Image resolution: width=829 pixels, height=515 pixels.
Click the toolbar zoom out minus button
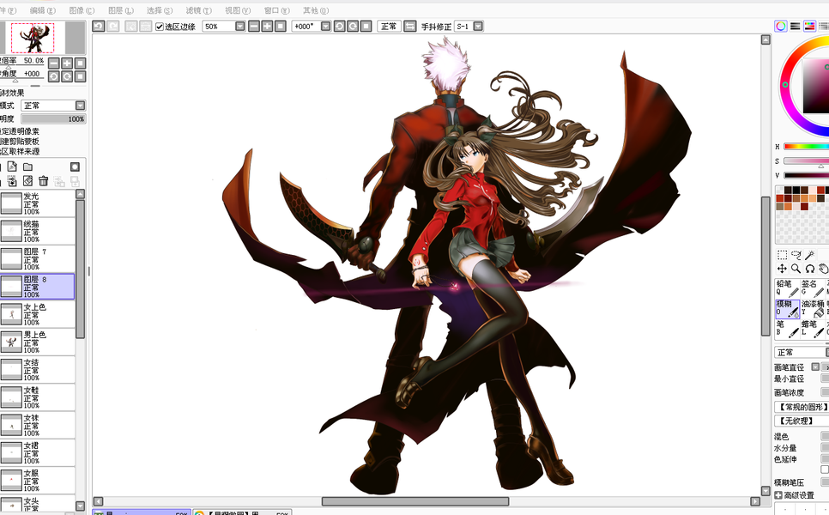tap(254, 27)
